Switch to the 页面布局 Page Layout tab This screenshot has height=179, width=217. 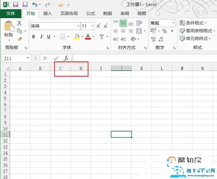[69, 14]
